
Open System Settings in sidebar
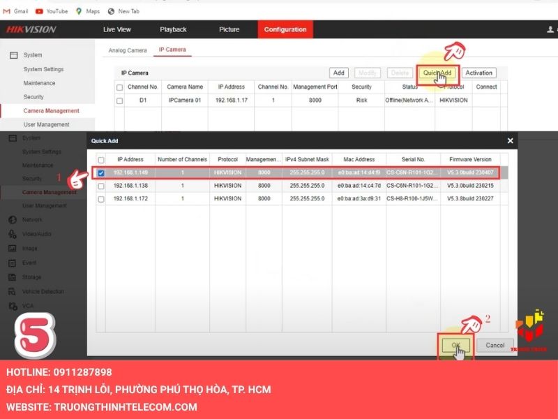click(43, 69)
